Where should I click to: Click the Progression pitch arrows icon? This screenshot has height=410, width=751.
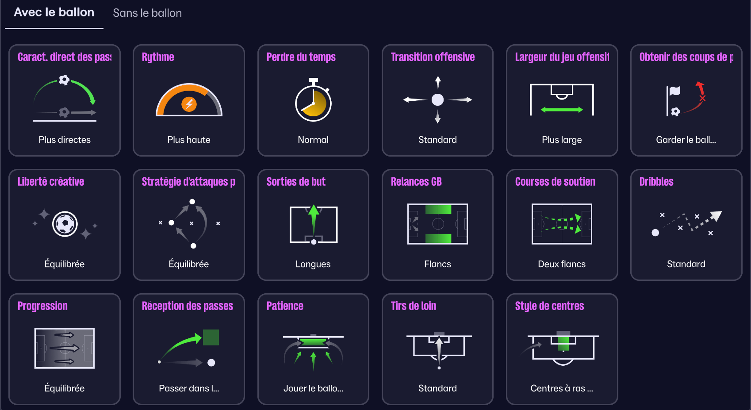[65, 348]
